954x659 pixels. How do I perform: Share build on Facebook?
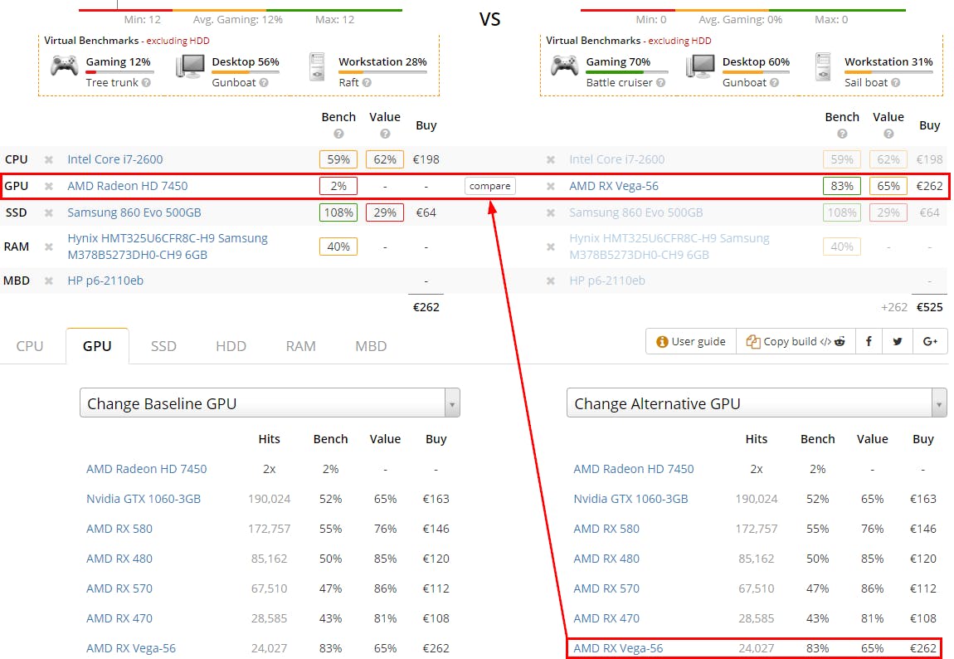pyautogui.click(x=869, y=341)
